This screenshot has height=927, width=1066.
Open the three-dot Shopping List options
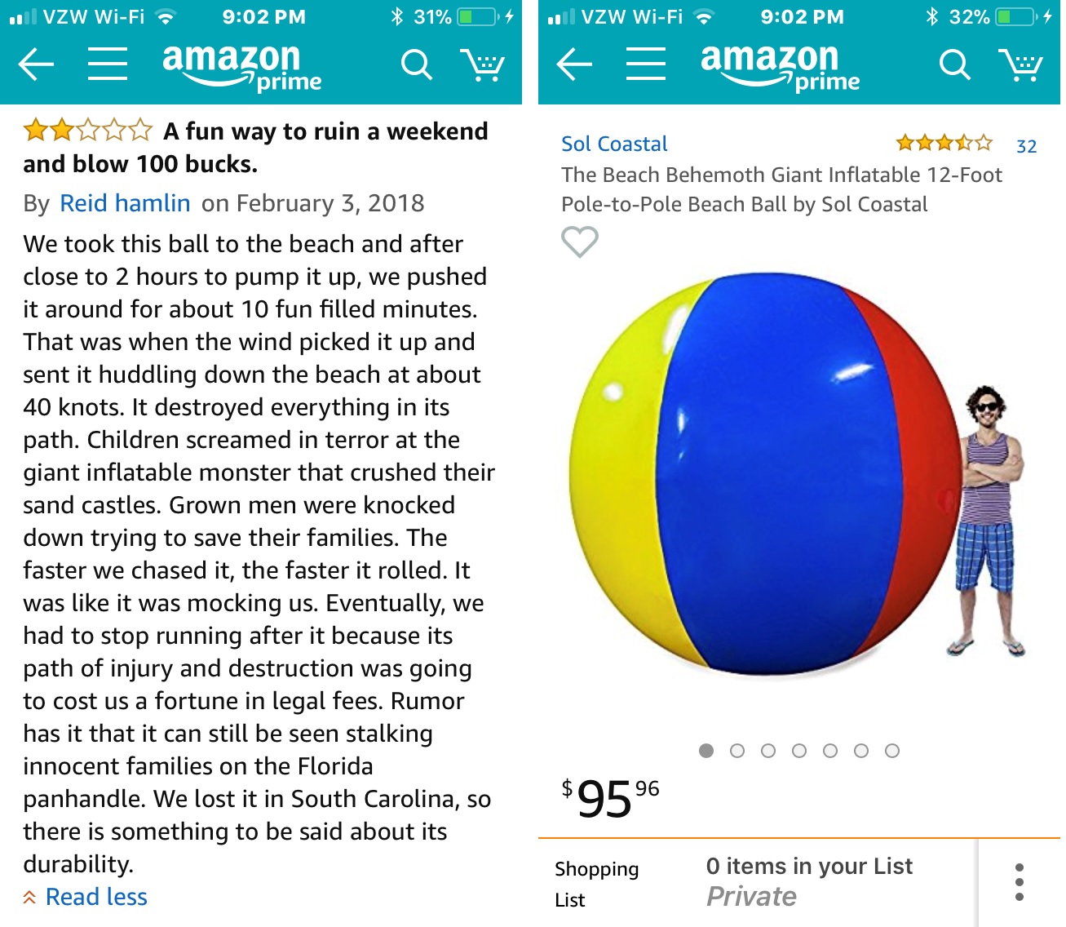tap(1020, 882)
